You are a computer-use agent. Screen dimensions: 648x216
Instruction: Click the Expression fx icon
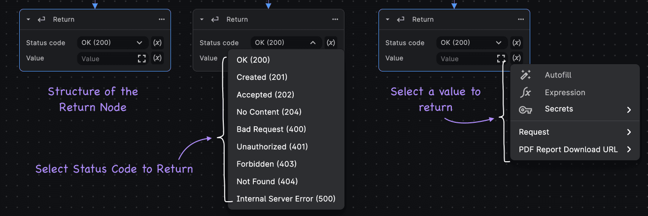pyautogui.click(x=525, y=92)
